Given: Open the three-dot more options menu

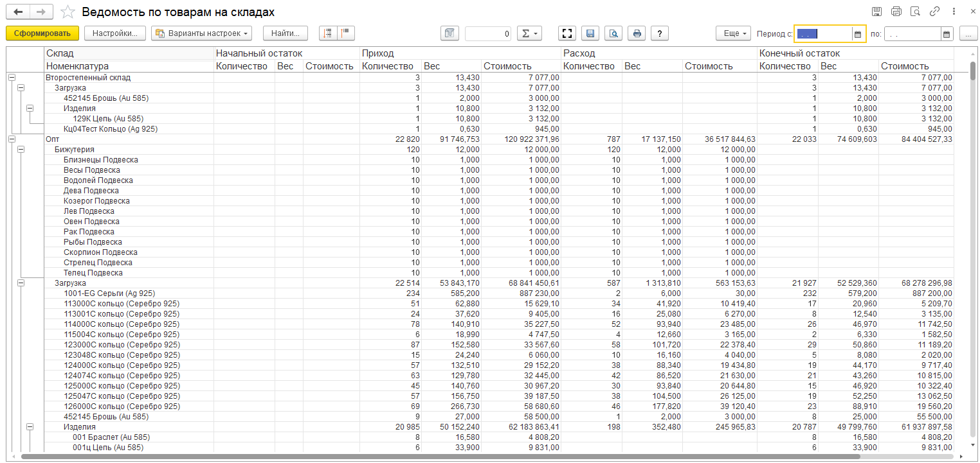Looking at the screenshot, I should [953, 12].
